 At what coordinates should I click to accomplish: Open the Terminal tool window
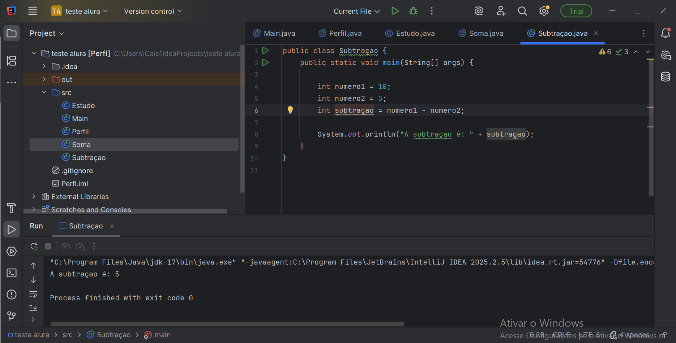(12, 273)
